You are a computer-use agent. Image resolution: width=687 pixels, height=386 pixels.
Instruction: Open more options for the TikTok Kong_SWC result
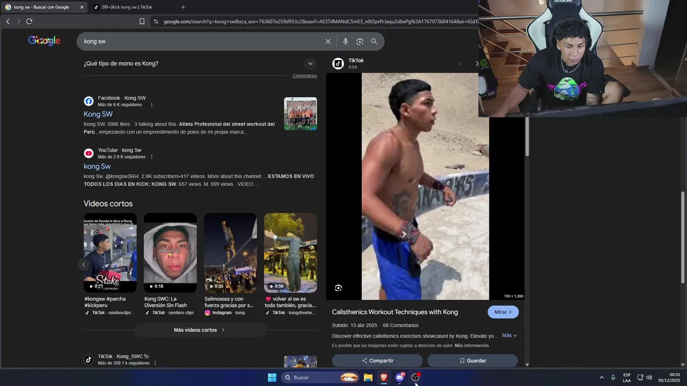click(155, 363)
